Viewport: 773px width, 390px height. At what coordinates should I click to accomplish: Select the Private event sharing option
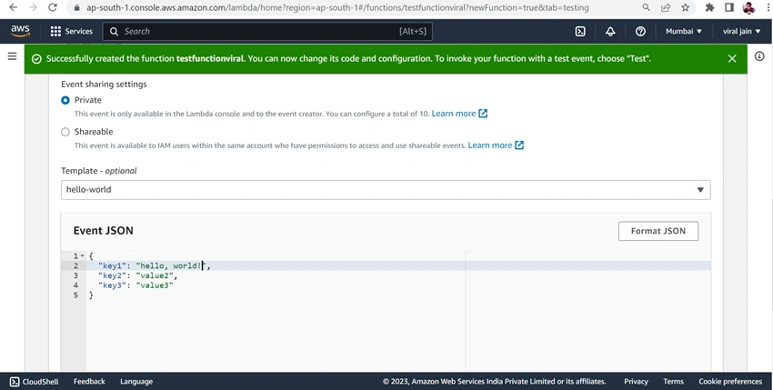tap(65, 100)
